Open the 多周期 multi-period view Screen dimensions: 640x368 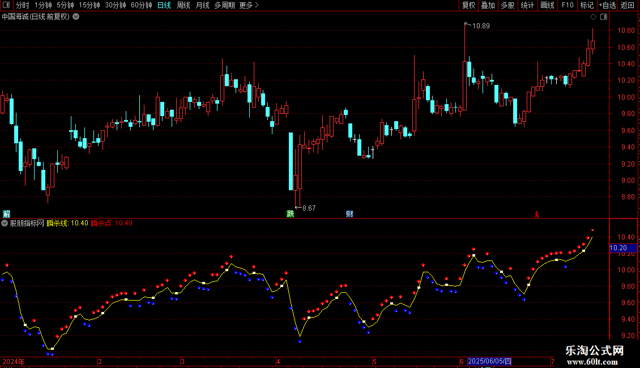pos(224,5)
